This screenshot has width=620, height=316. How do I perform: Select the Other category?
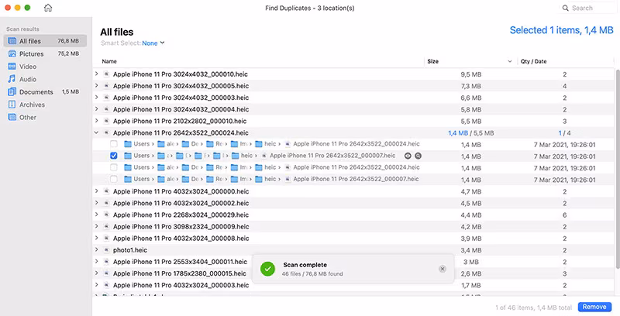coord(28,118)
